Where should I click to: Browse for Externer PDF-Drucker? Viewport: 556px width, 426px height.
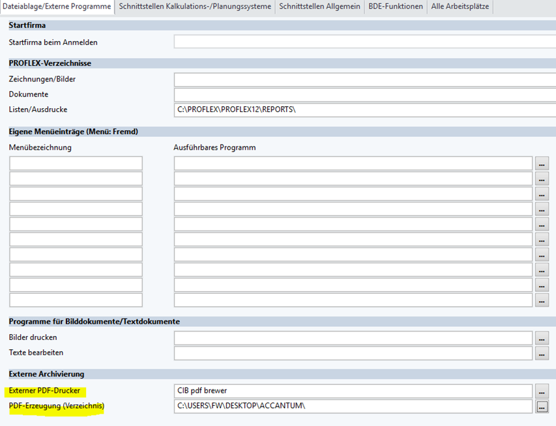click(542, 391)
